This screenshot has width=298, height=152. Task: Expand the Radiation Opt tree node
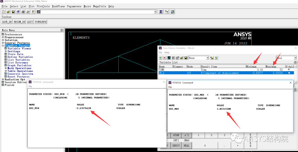coord(3,79)
